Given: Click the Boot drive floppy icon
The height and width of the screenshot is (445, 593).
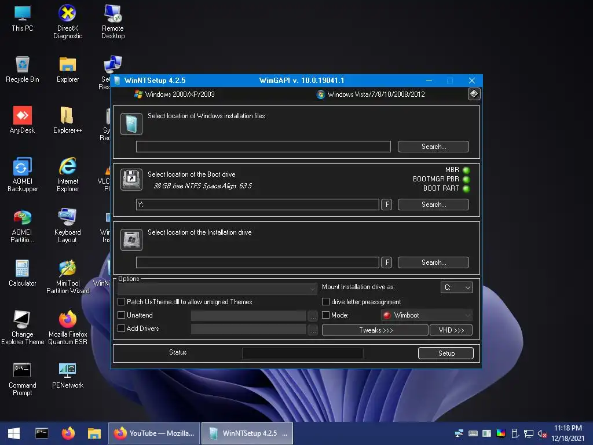Looking at the screenshot, I should [x=131, y=180].
